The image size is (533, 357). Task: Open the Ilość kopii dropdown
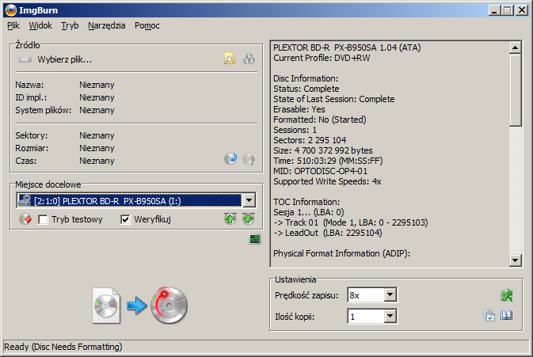390,317
